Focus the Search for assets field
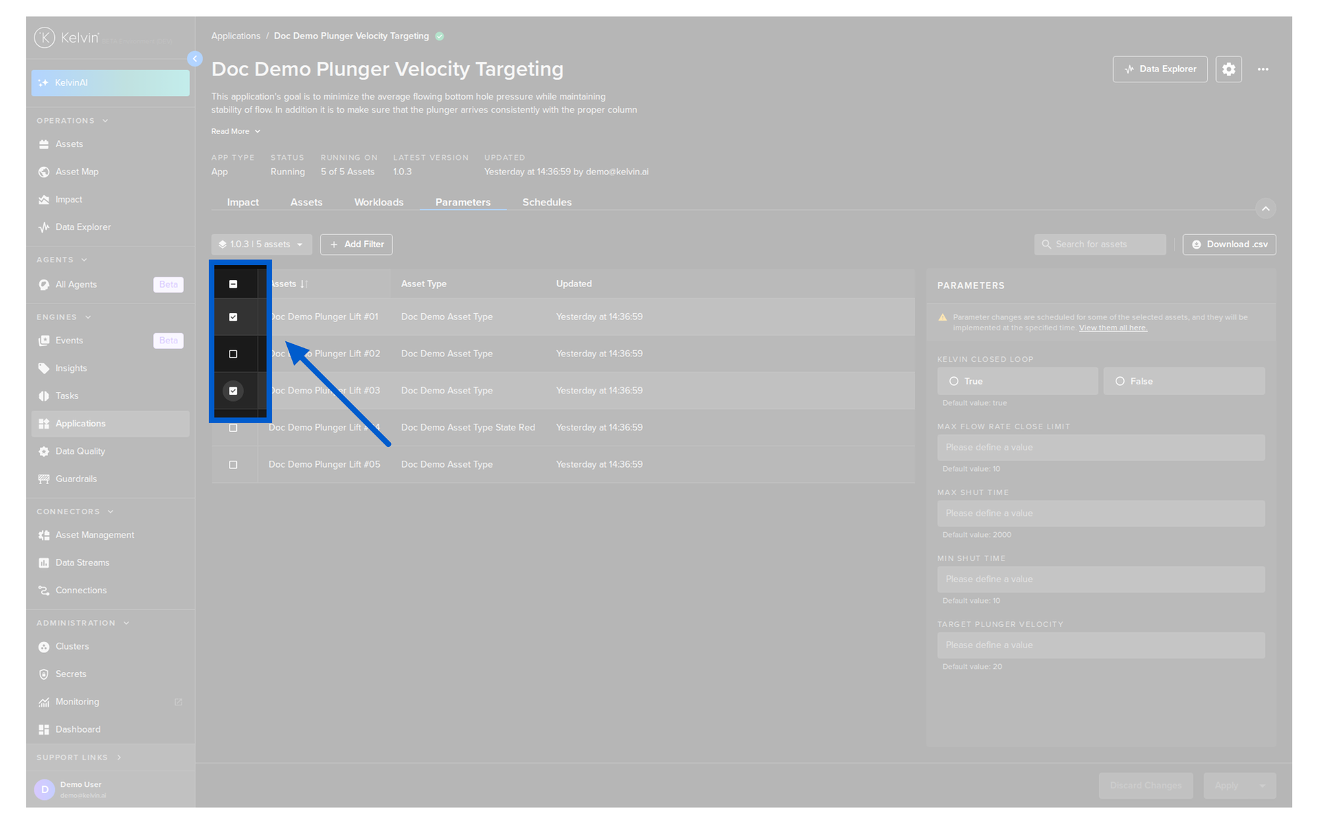Viewport: 1319px width, 824px height. click(1100, 244)
